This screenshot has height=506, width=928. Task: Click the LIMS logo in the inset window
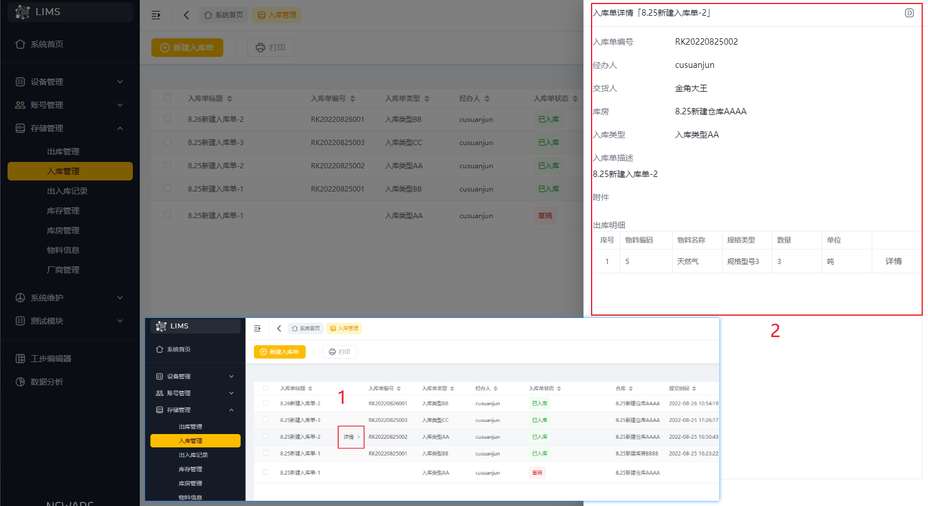pyautogui.click(x=161, y=326)
